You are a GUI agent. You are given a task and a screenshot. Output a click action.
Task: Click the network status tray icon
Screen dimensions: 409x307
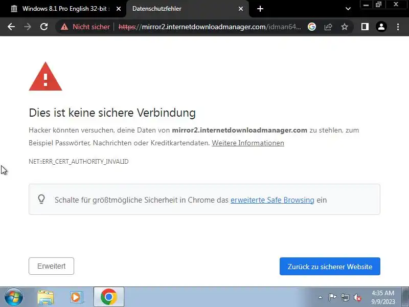[345, 297]
